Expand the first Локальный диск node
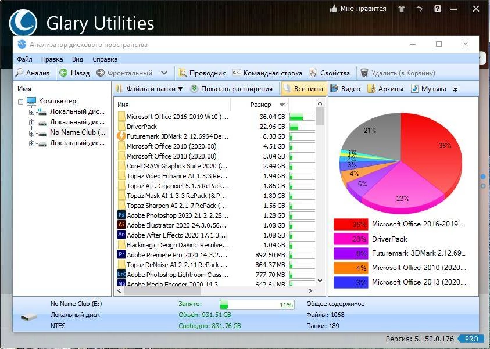This screenshot has width=490, height=349. click(x=31, y=112)
